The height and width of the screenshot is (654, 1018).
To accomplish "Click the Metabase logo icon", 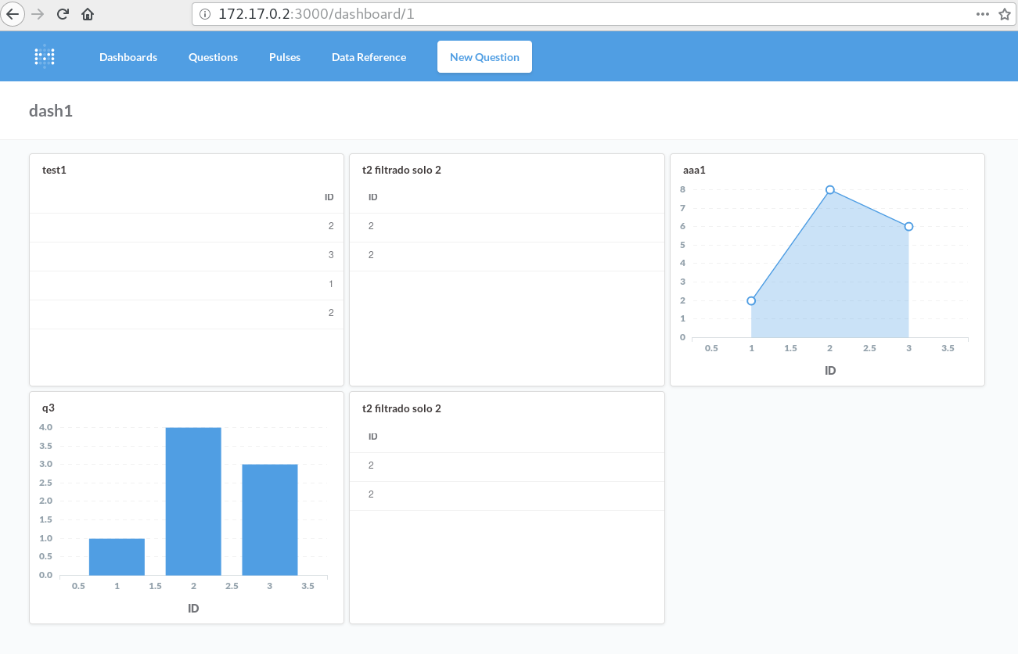I will click(45, 56).
